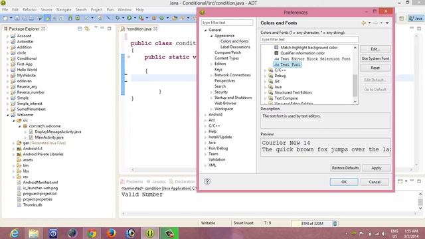Expand Structured Text Editors category
425x239 pixels.
pyautogui.click(x=265, y=93)
